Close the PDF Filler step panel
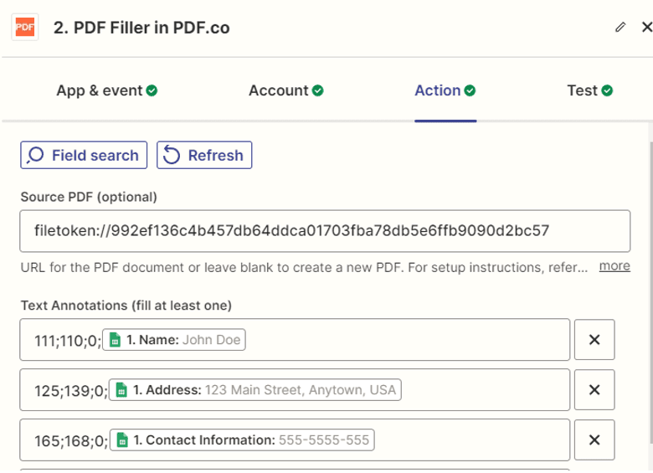Image resolution: width=653 pixels, height=473 pixels. [x=646, y=27]
